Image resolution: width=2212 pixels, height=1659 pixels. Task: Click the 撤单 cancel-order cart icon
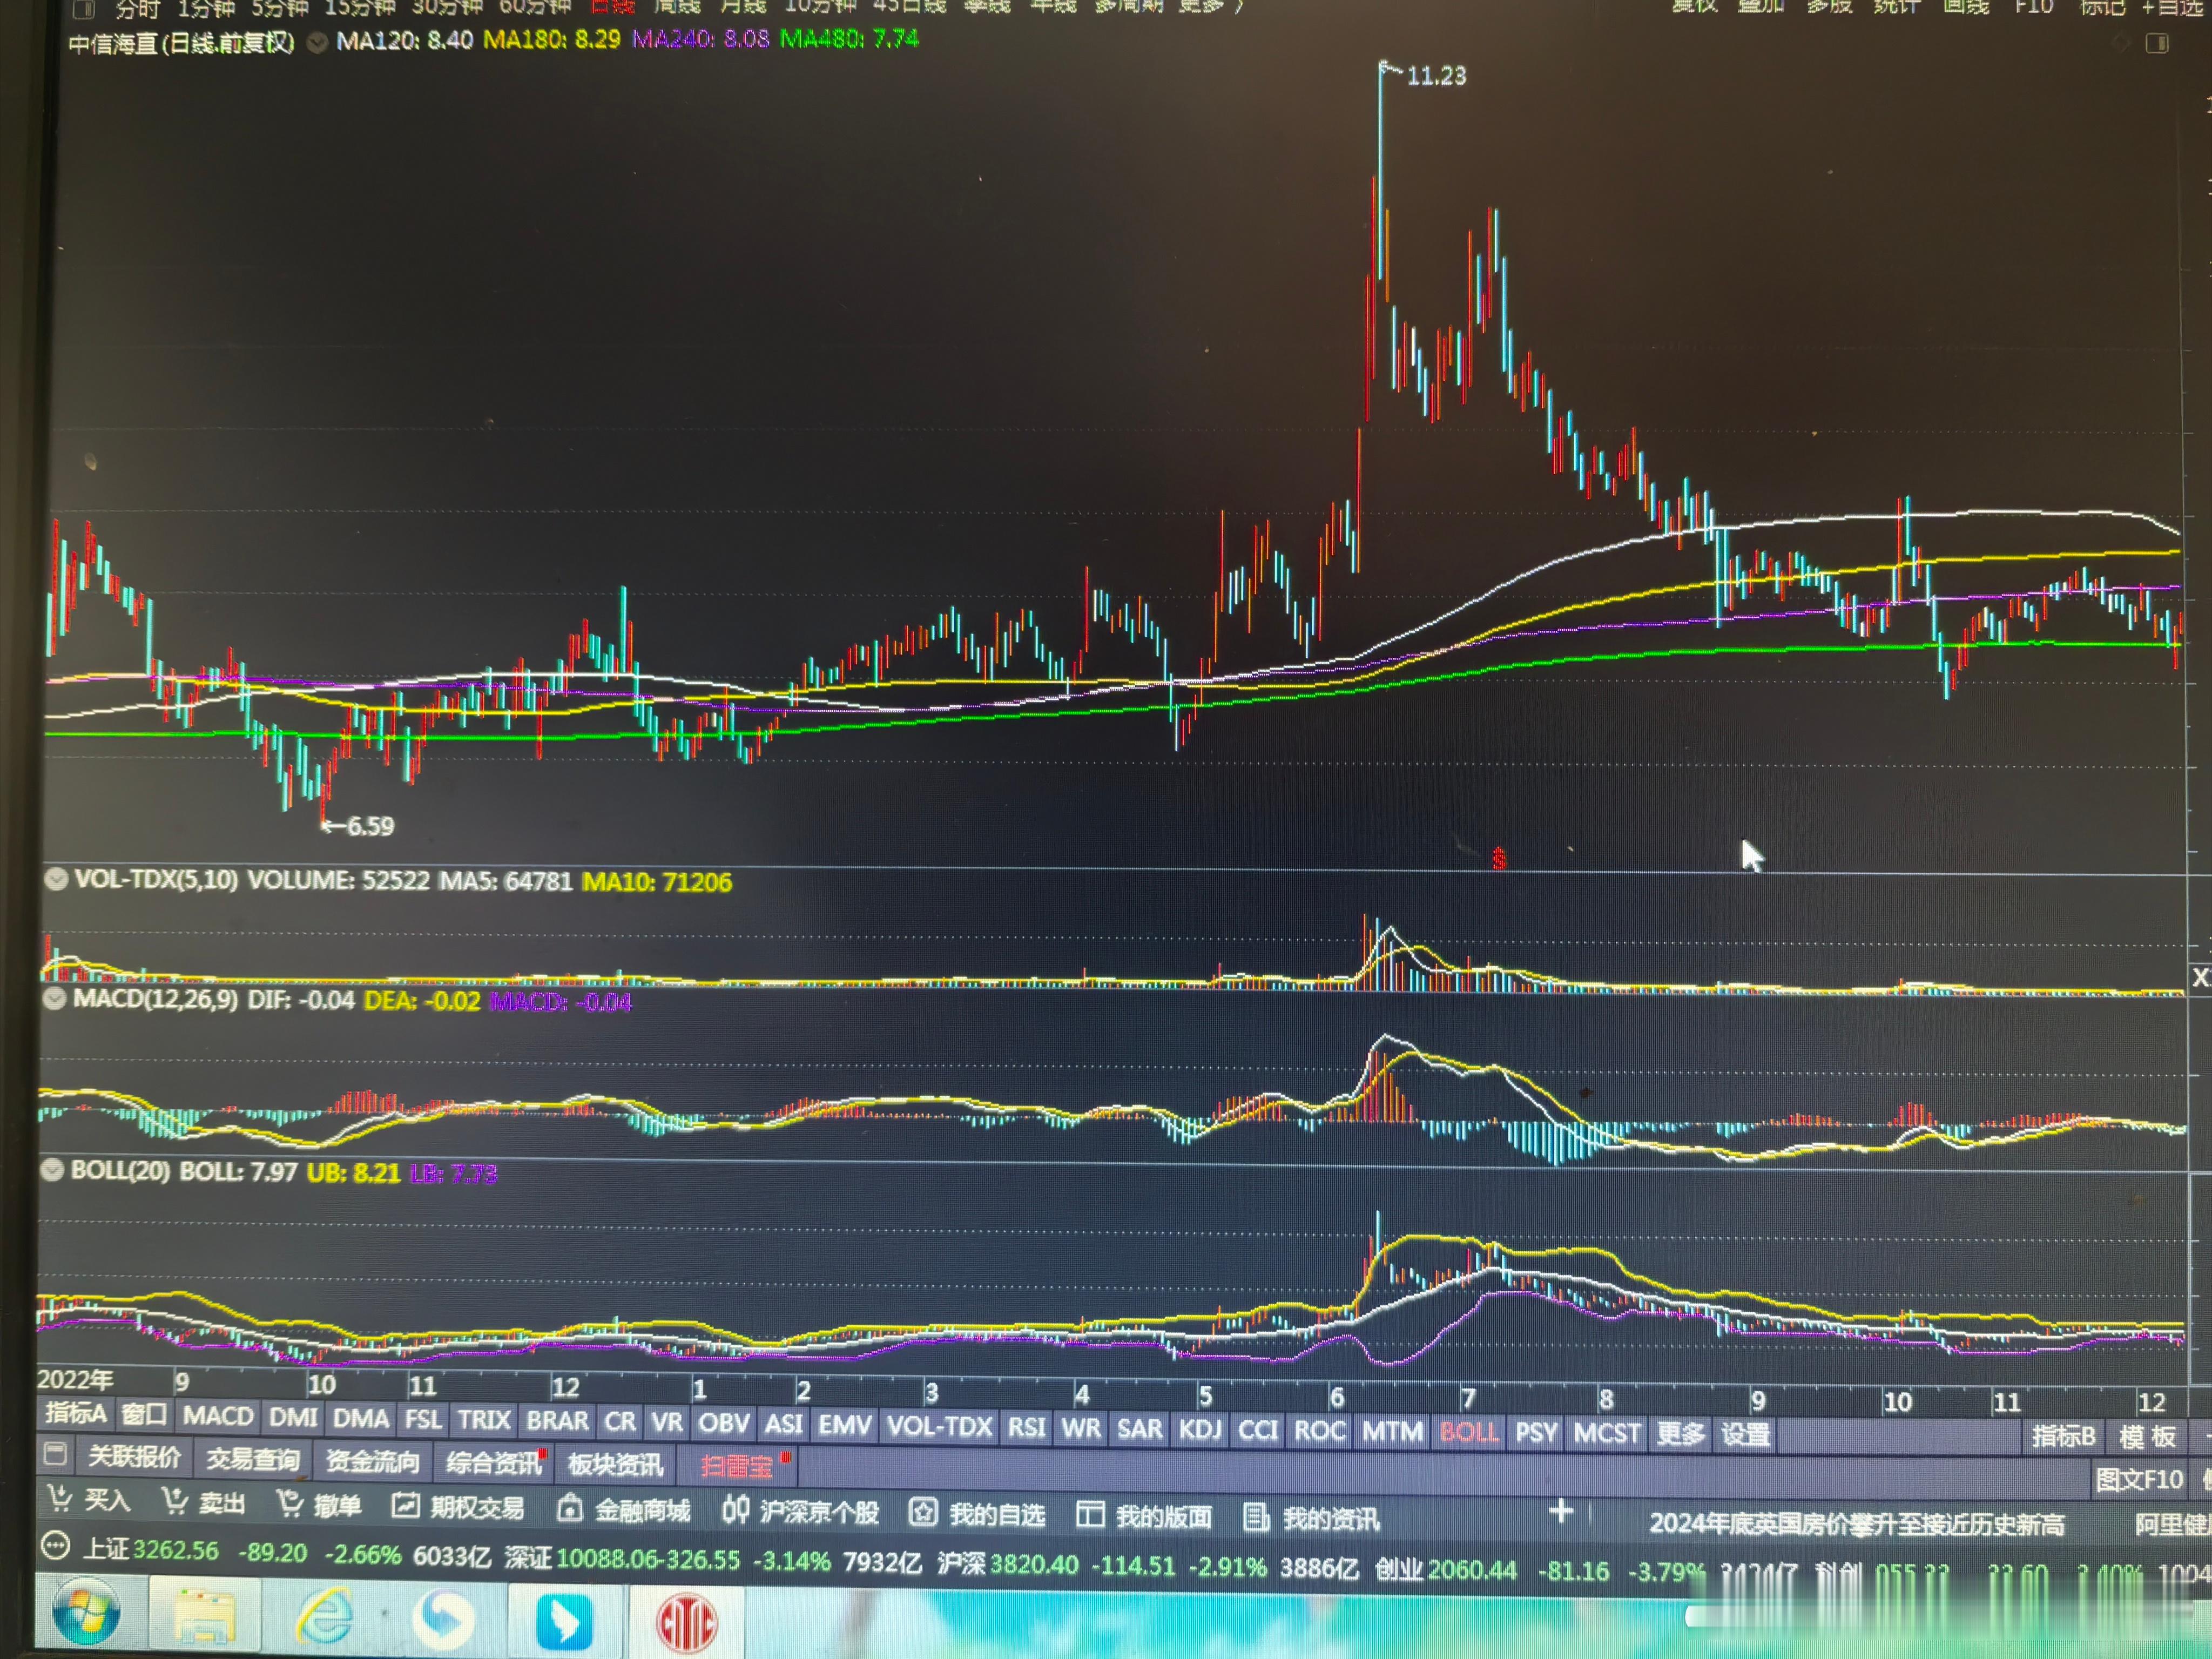[290, 1502]
